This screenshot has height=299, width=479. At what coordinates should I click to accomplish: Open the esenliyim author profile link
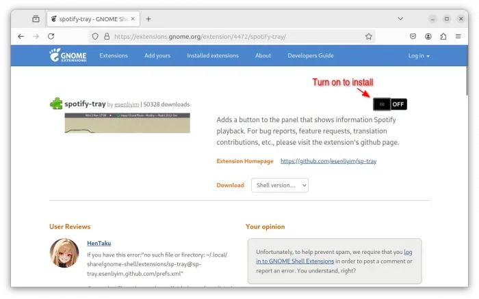tap(126, 104)
